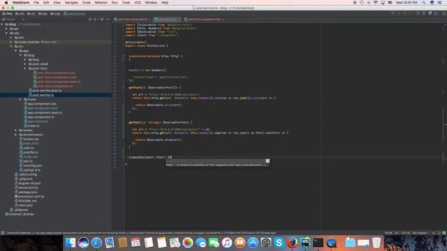Expand the environments folder
The height and width of the screenshot is (251, 447).
16,135
